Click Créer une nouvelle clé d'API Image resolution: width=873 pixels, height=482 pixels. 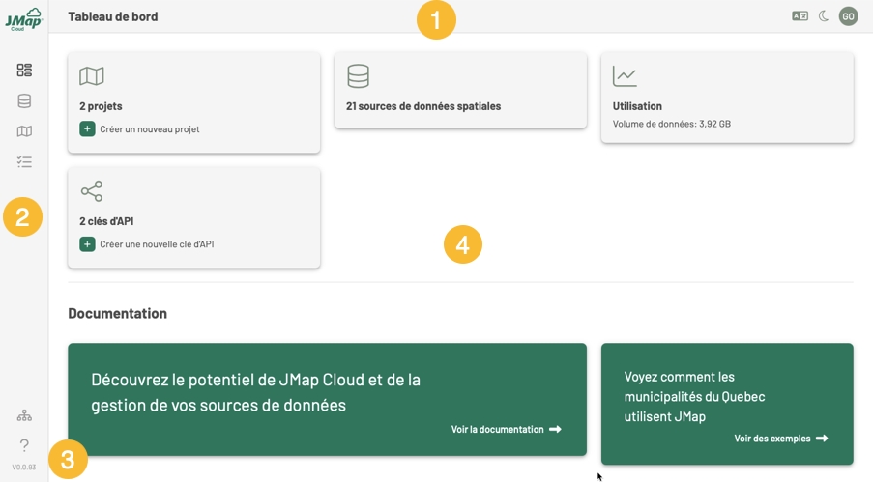157,244
